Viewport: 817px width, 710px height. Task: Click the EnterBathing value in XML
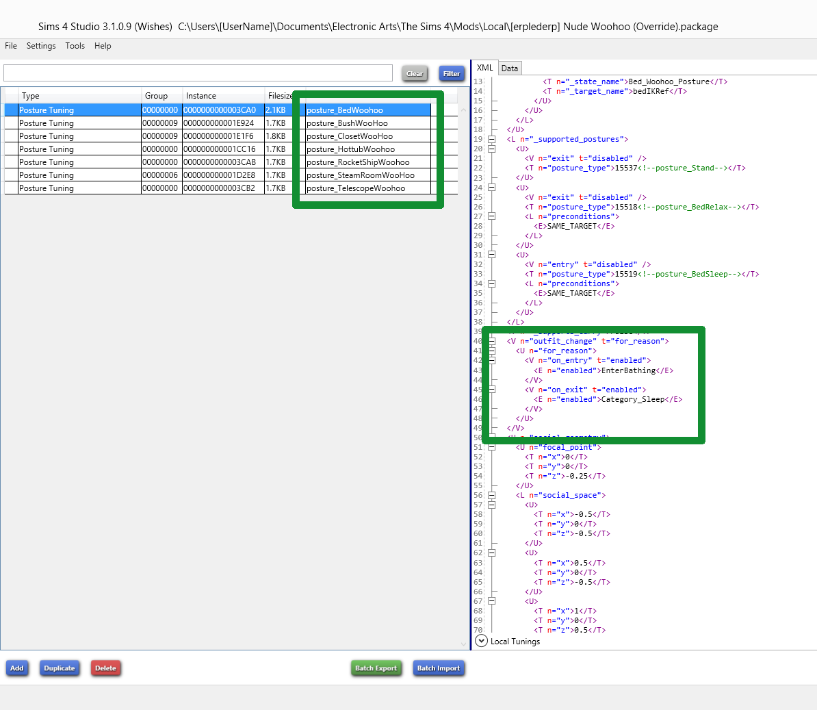point(628,370)
